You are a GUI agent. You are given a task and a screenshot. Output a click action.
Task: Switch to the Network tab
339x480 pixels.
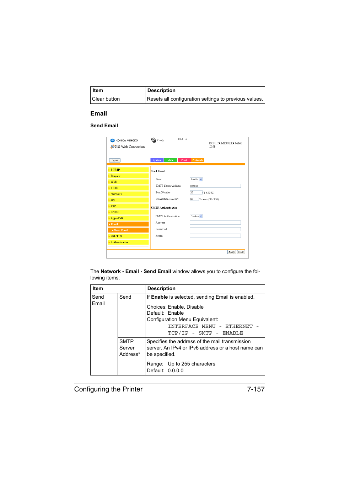198,160
